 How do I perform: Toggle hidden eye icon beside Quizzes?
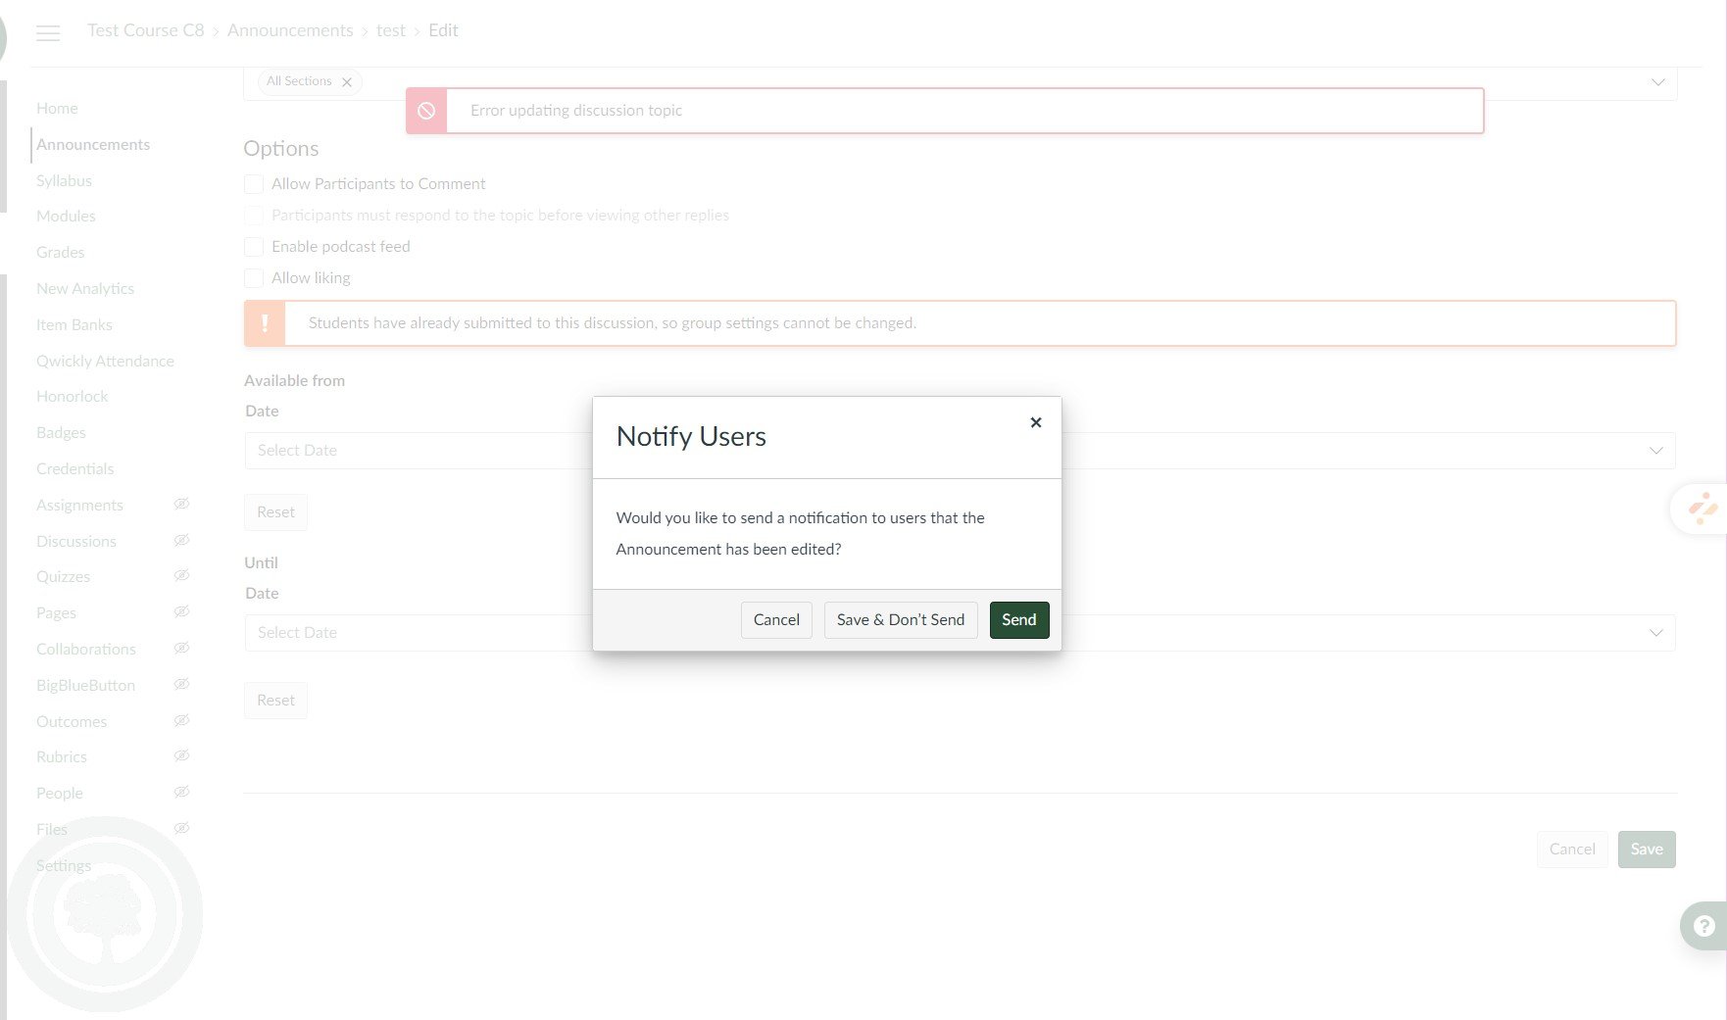click(181, 575)
